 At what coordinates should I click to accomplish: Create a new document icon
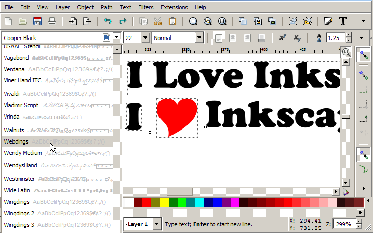click(x=8, y=21)
